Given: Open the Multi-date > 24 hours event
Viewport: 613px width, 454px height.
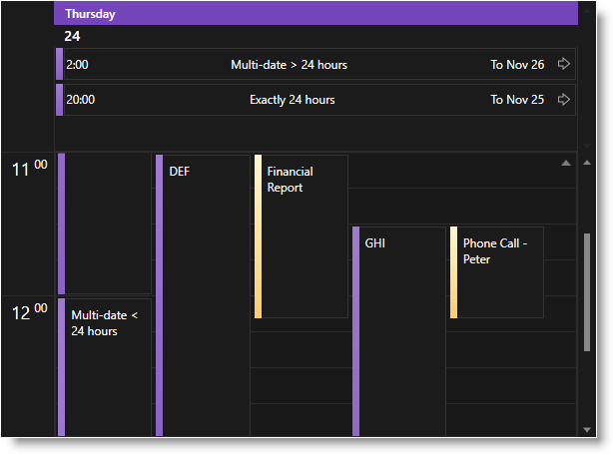Looking at the screenshot, I should tap(289, 65).
